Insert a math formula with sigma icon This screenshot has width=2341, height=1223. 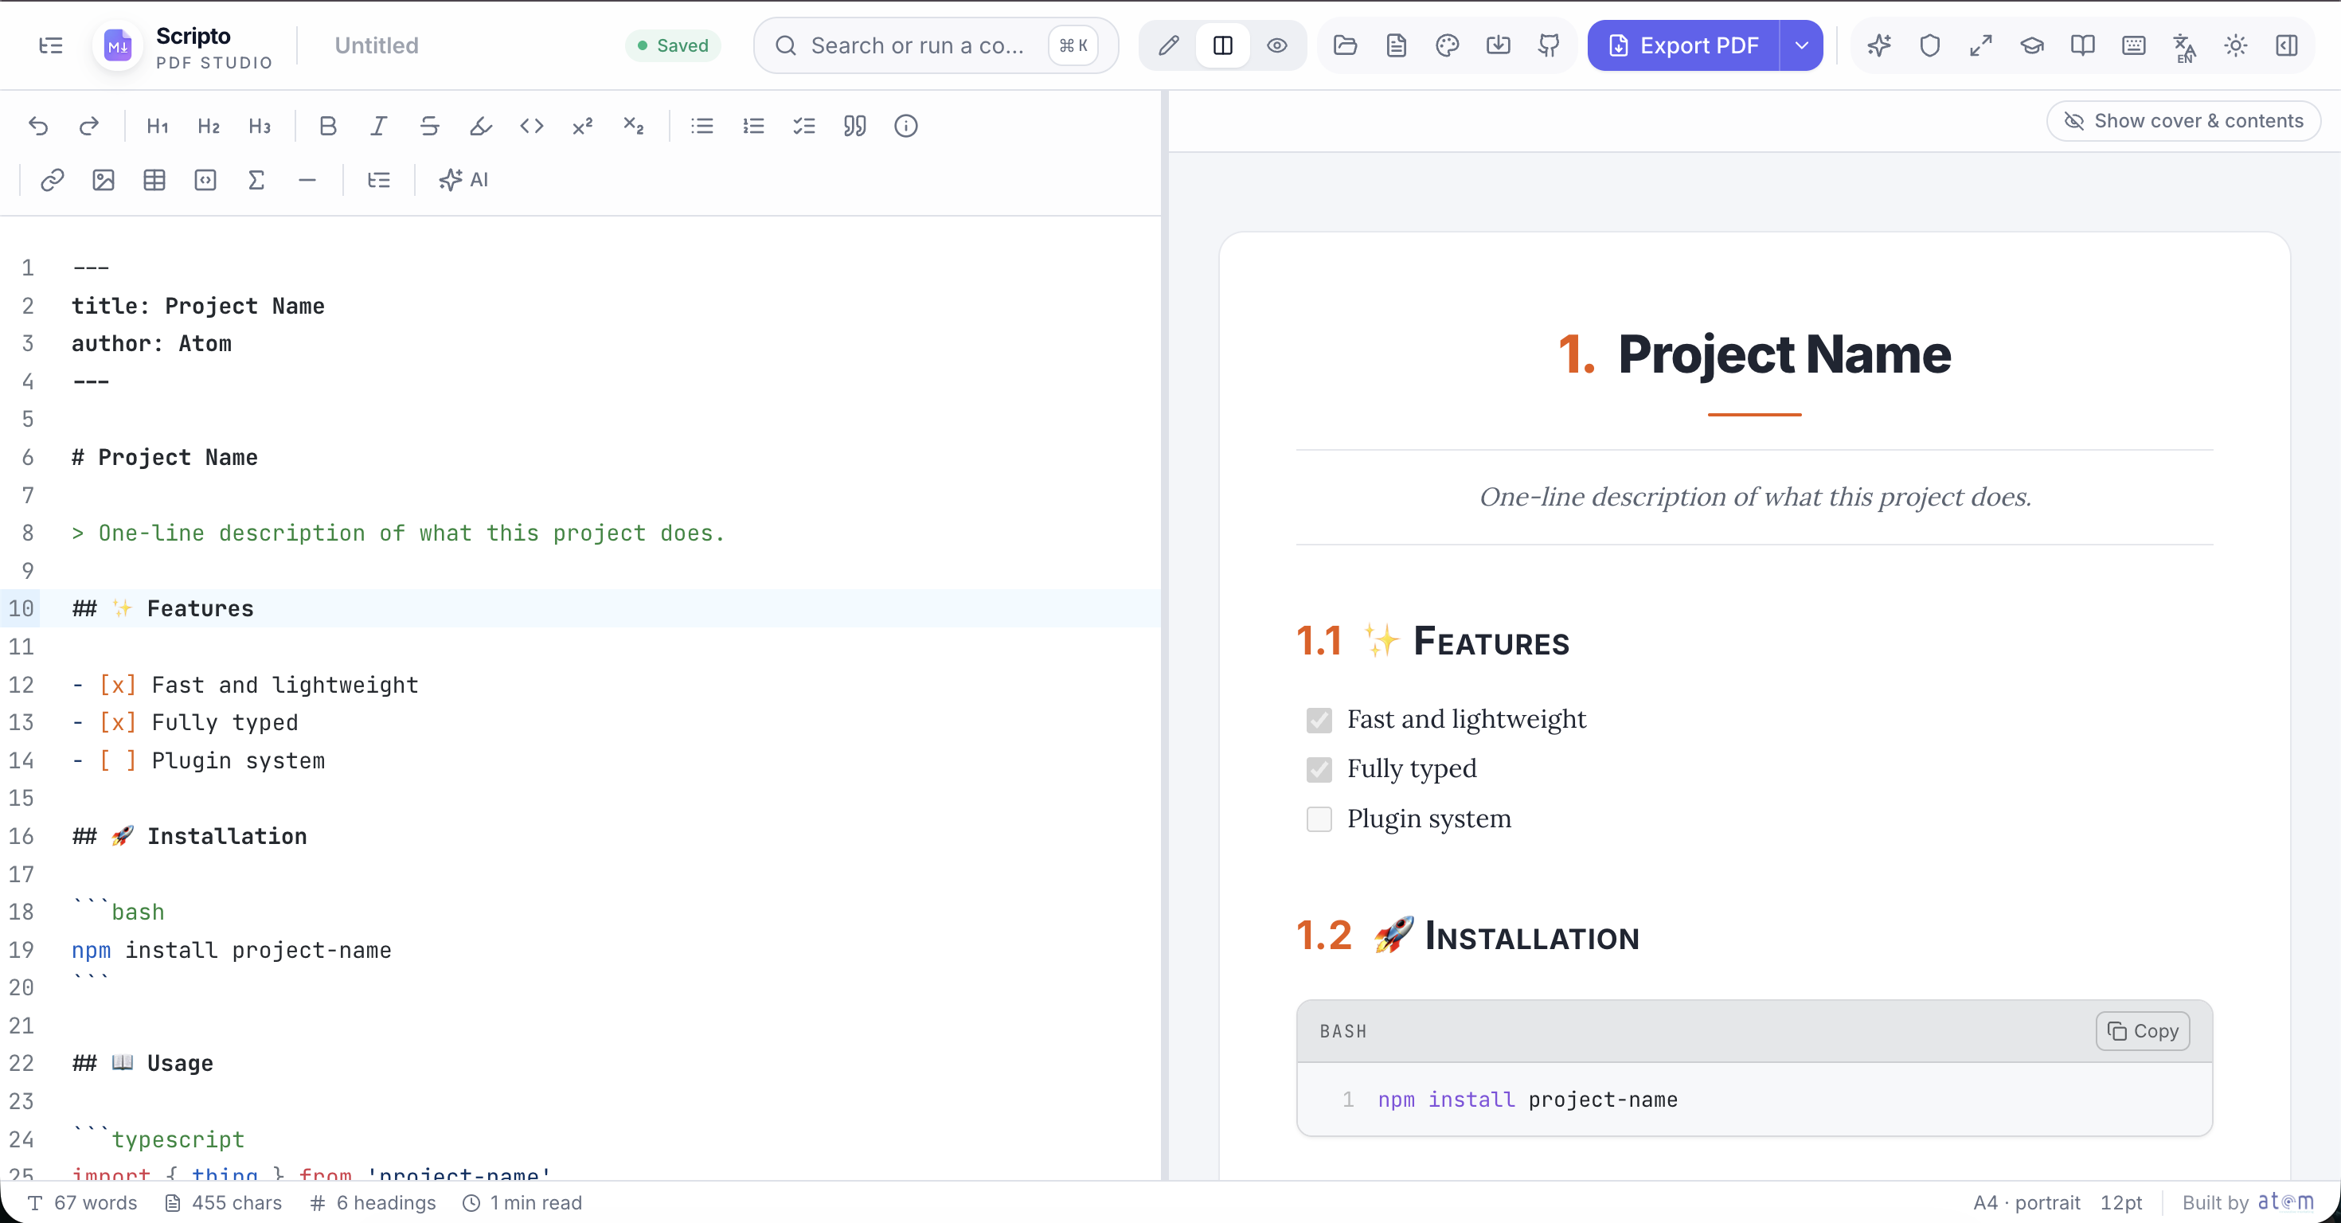point(256,180)
